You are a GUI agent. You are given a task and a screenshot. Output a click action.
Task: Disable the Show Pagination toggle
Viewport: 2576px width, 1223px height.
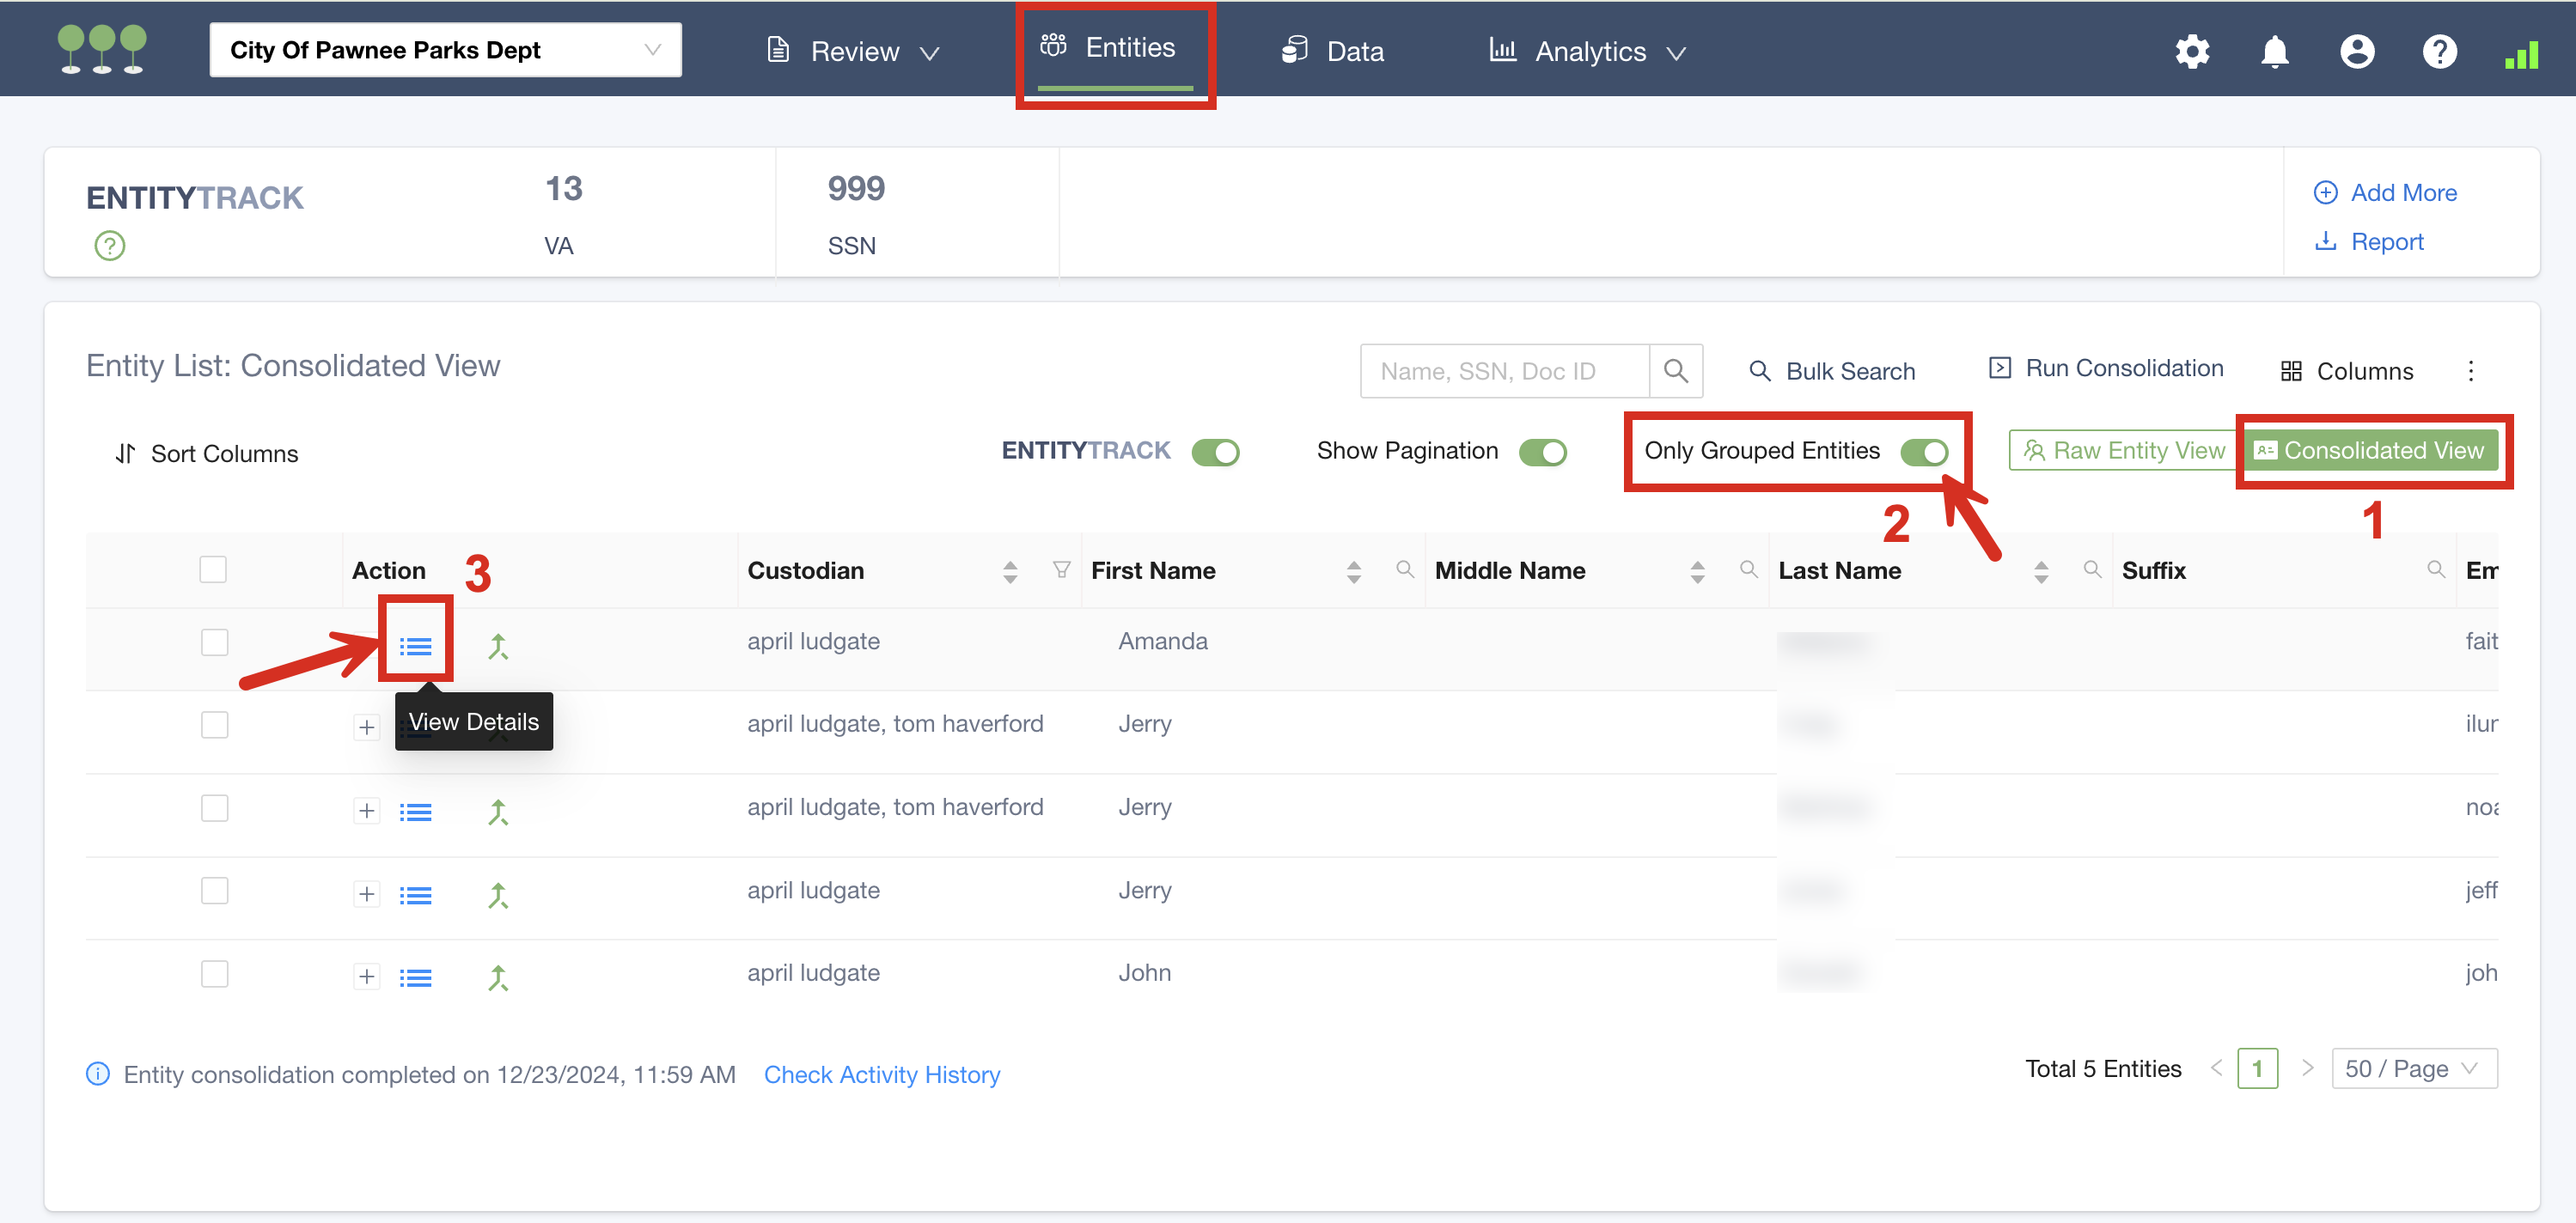pos(1542,452)
